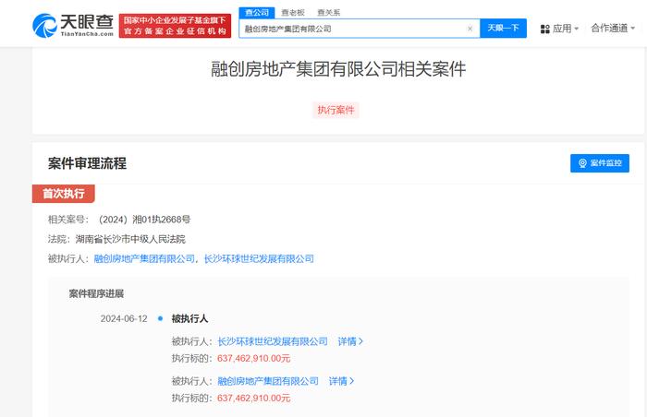
Task: Click the 应用 grid icon
Action: click(544, 29)
